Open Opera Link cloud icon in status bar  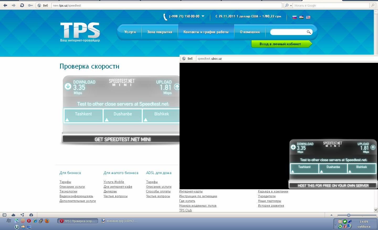point(13,215)
